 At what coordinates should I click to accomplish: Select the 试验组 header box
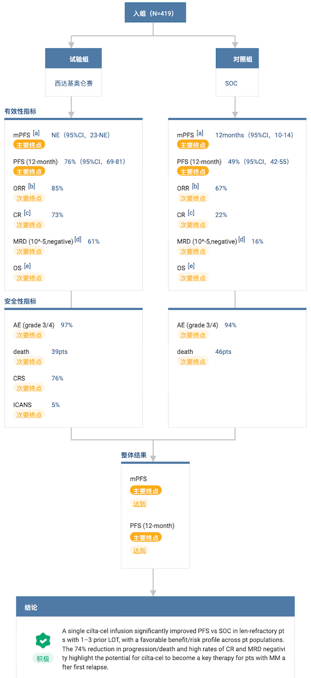click(x=73, y=59)
